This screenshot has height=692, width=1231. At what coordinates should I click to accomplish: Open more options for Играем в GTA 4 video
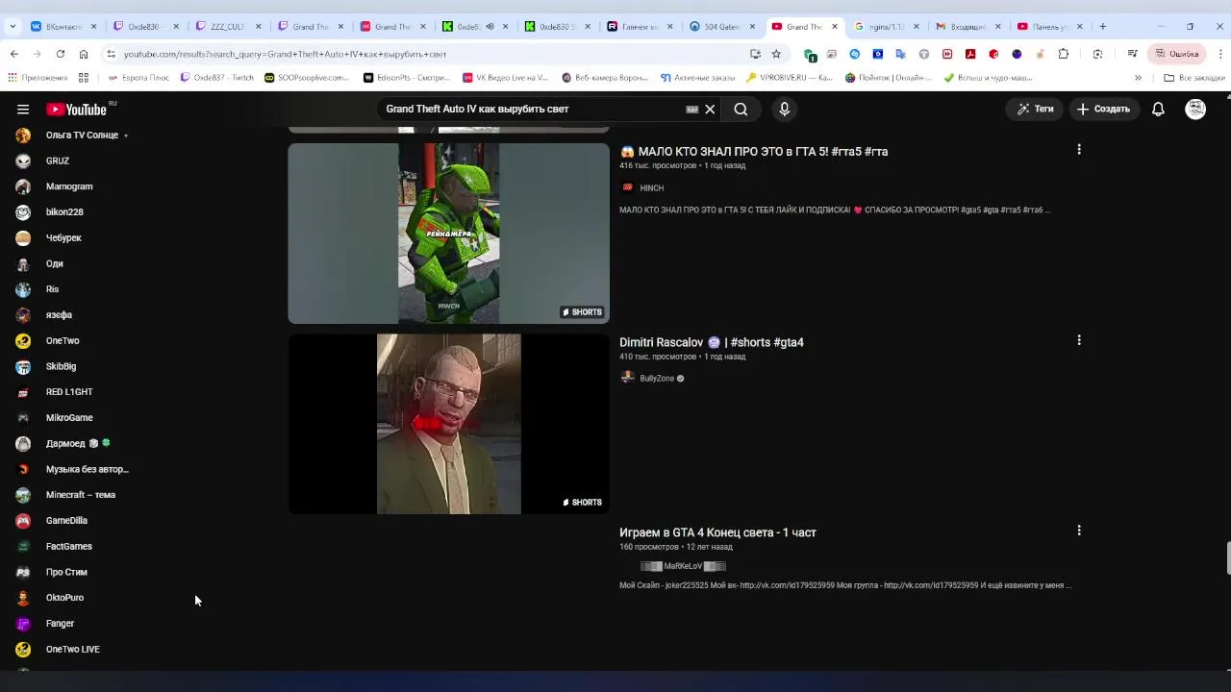pos(1079,531)
